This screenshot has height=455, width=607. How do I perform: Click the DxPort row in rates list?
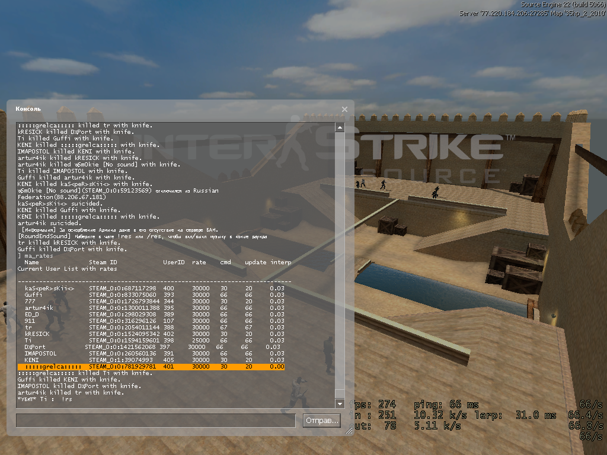click(151, 347)
